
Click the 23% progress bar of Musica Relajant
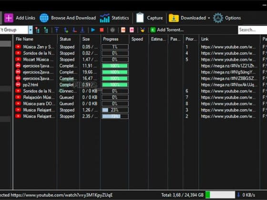(x=115, y=110)
